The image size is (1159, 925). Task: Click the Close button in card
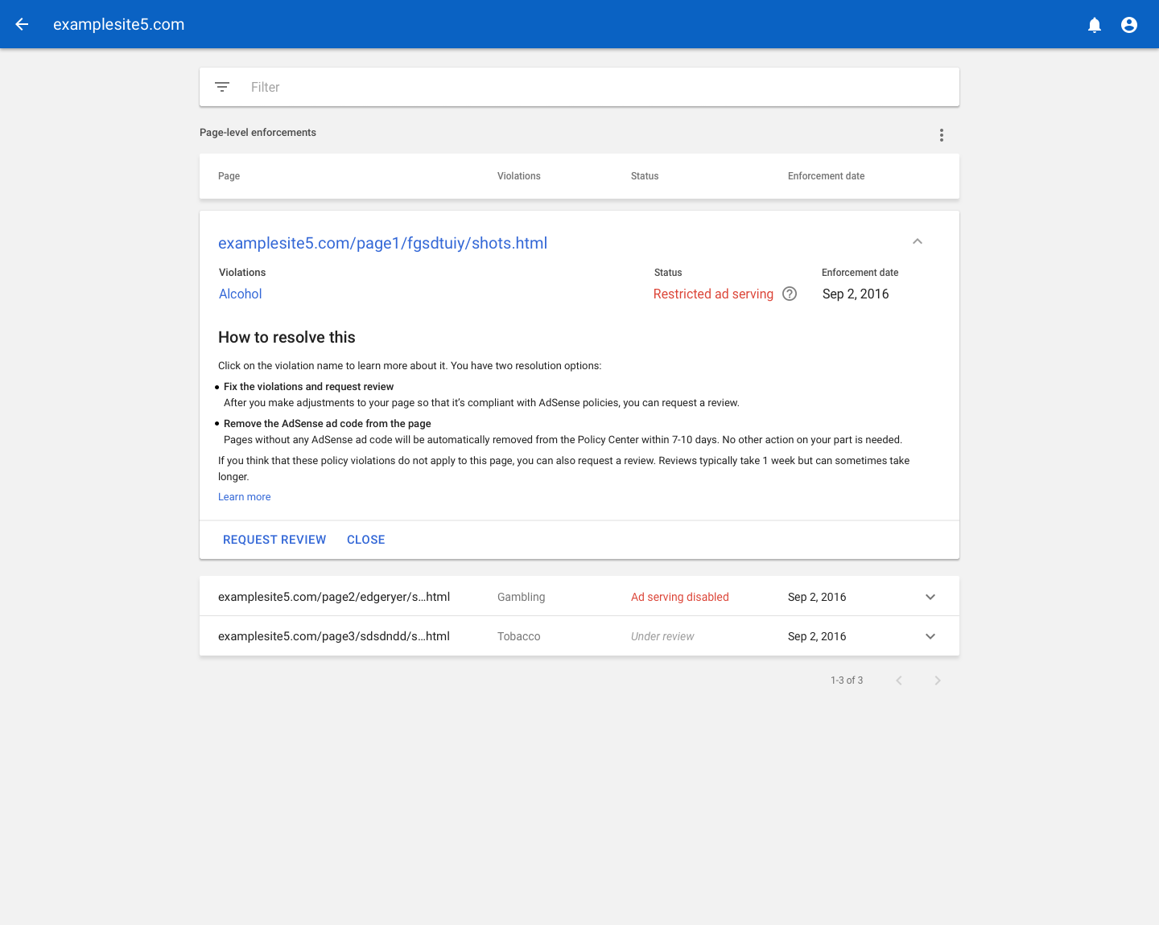[x=365, y=540]
